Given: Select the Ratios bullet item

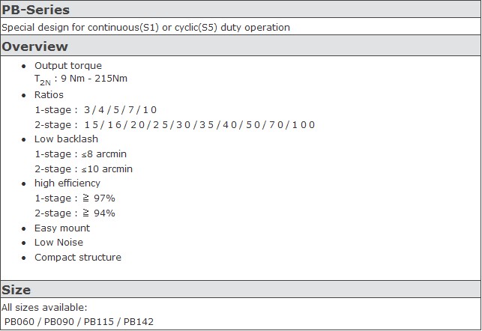Looking at the screenshot, I should click(49, 95).
